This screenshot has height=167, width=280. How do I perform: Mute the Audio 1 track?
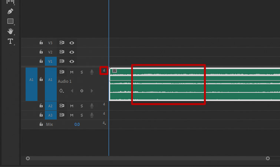[72, 72]
